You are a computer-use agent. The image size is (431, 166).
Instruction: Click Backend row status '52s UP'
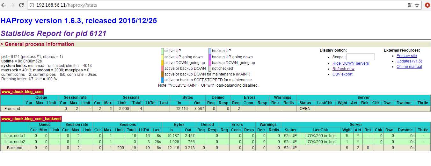[290, 148]
